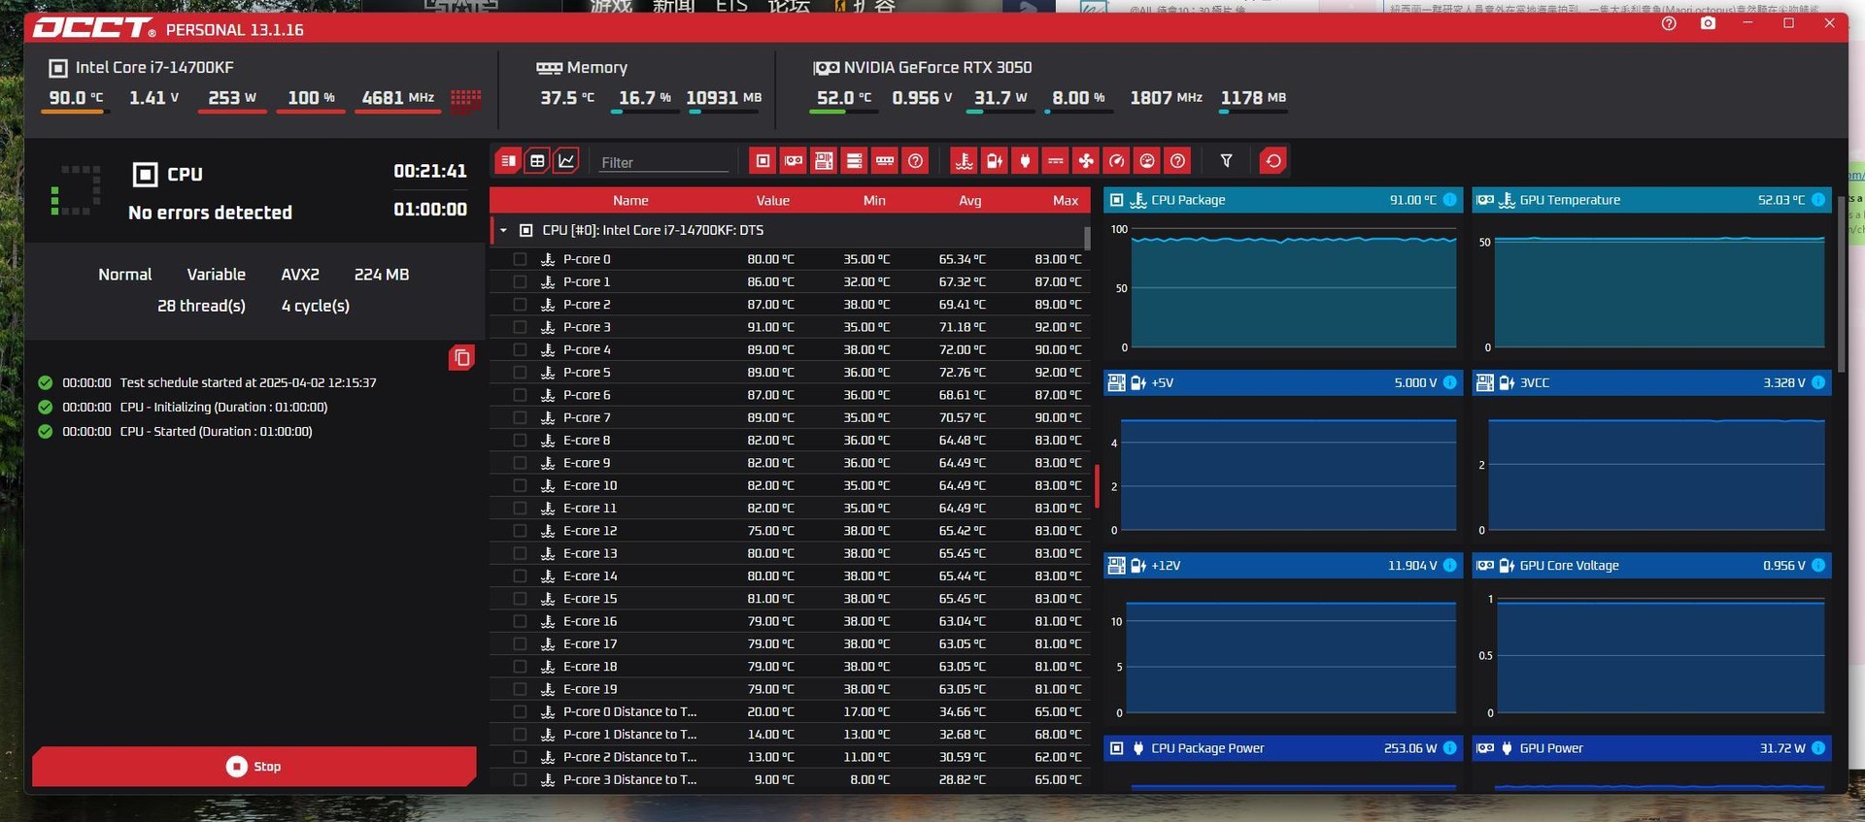The image size is (1865, 822).
Task: Sort the table by the Value column
Action: click(773, 201)
